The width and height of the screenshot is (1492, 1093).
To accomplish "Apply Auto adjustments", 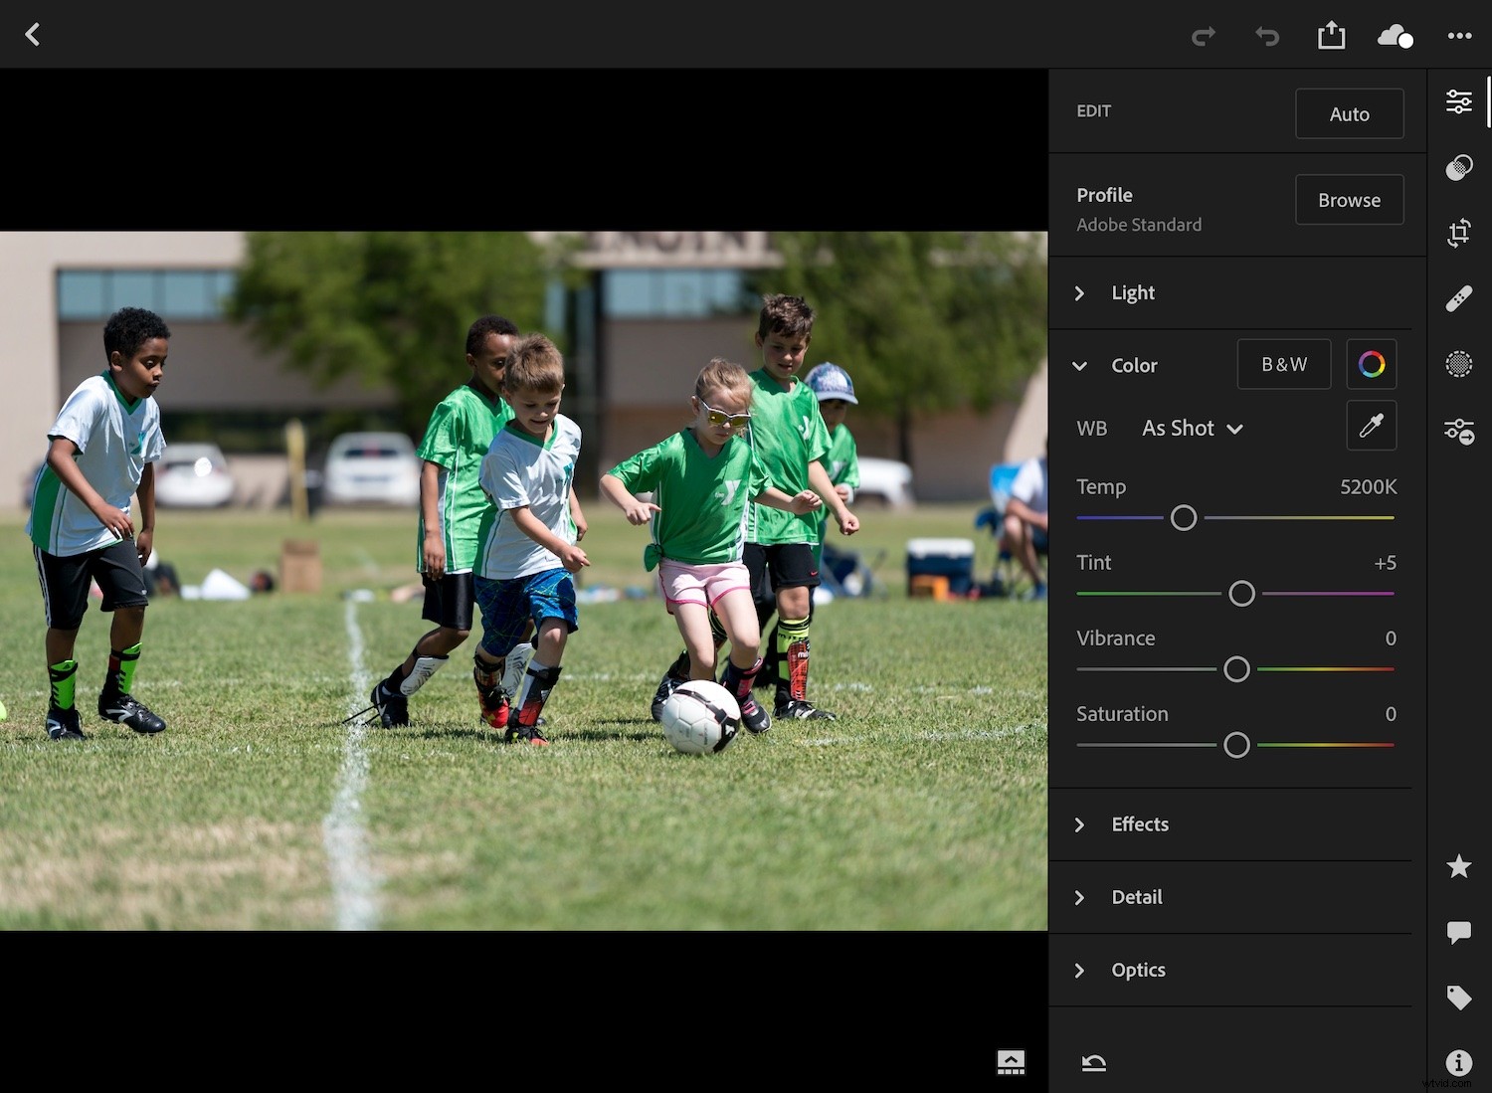I will 1350,112.
